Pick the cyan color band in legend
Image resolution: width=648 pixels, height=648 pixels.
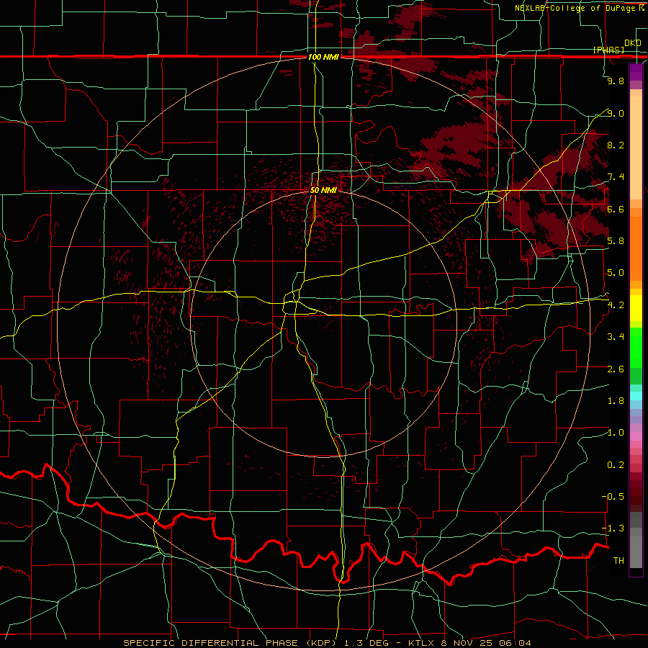tap(636, 396)
